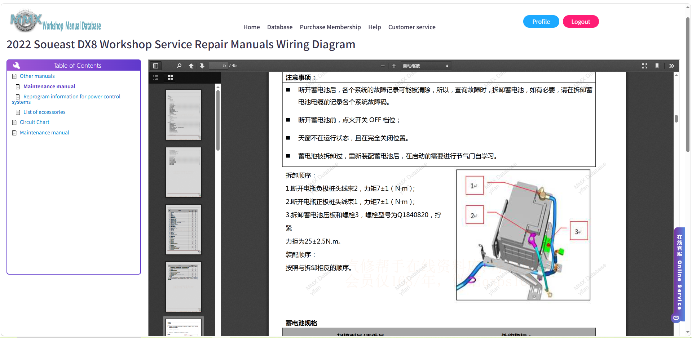Click the bookmark icon in PDF toolbar
The width and height of the screenshot is (692, 338).
[657, 66]
